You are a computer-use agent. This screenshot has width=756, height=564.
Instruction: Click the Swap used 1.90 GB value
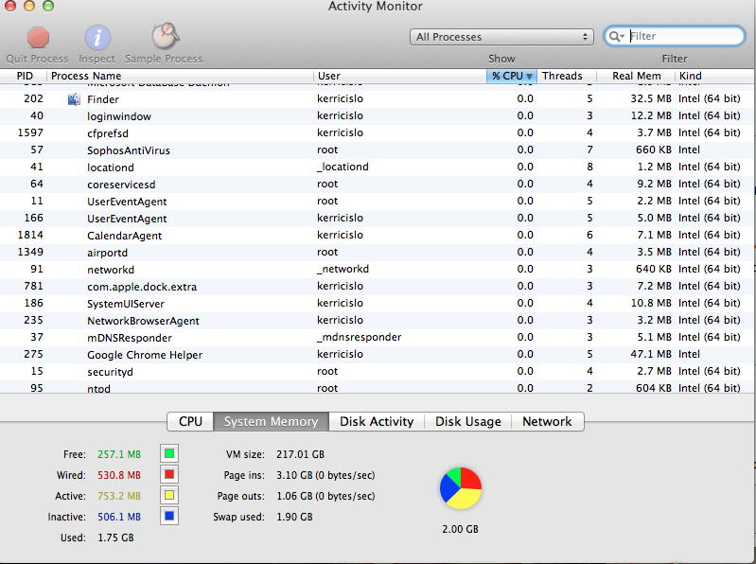pos(294,517)
